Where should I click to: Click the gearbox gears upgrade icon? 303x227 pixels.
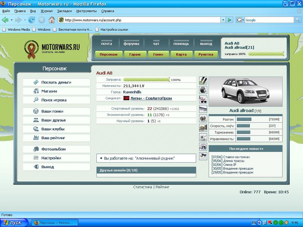pyautogui.click(x=203, y=128)
